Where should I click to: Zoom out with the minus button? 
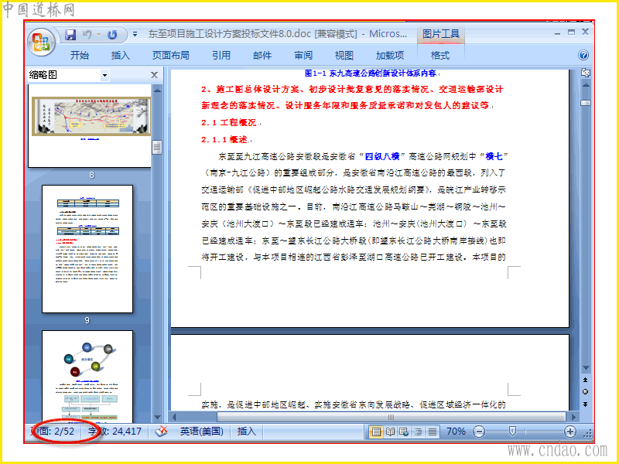click(479, 432)
